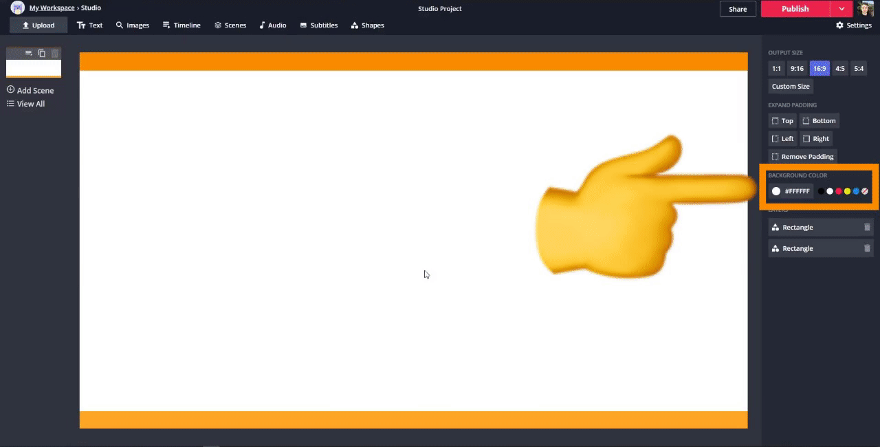The width and height of the screenshot is (880, 447).
Task: Select the 16:9 output size
Action: pyautogui.click(x=819, y=69)
